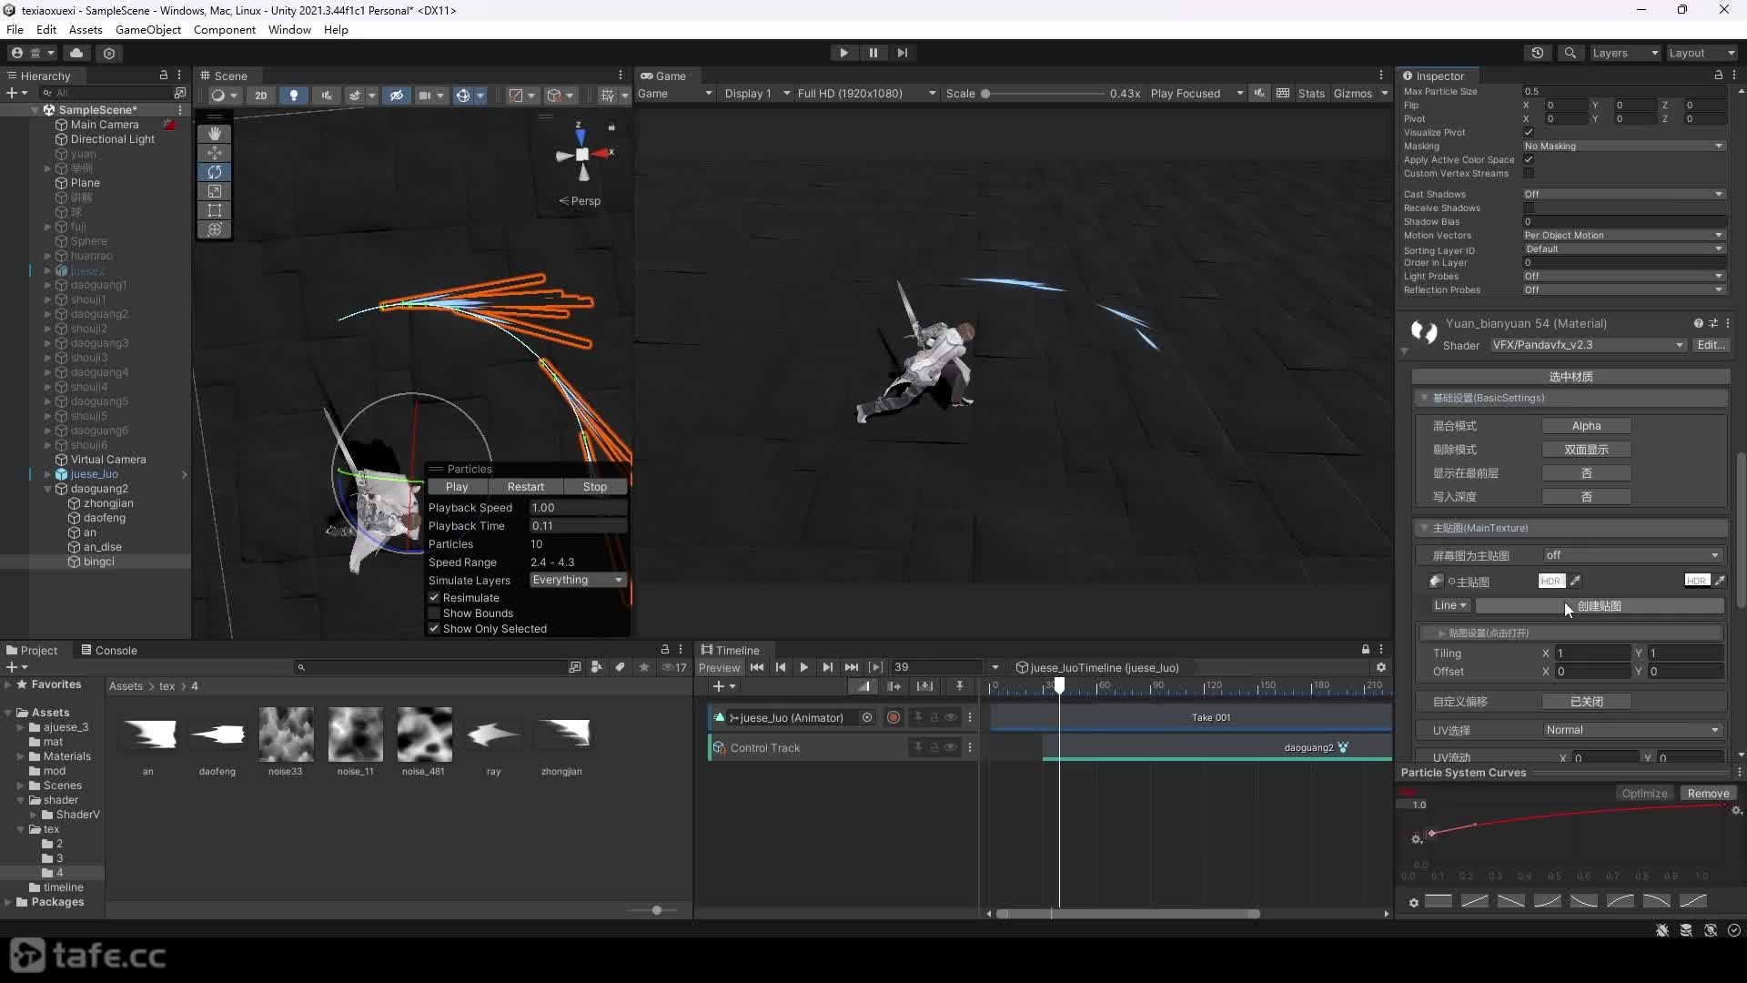Image resolution: width=1747 pixels, height=983 pixels.
Task: Open the Undo History icon
Action: [1538, 53]
